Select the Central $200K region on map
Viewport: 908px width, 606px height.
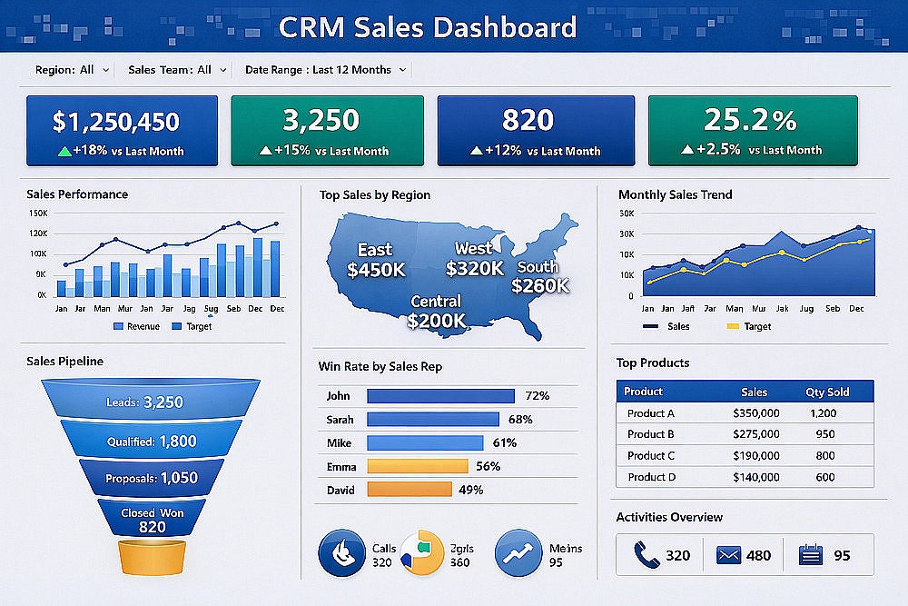point(436,311)
